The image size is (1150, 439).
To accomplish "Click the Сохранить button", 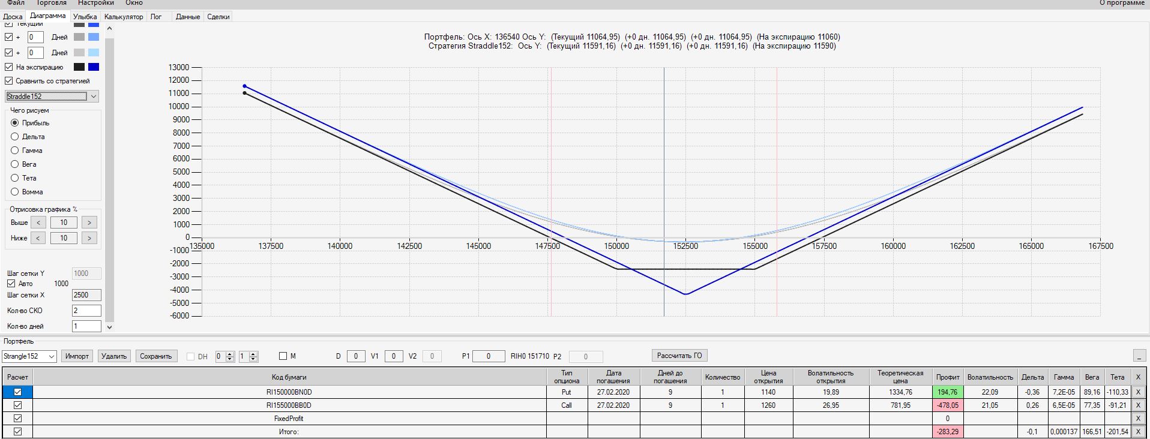I will click(156, 356).
